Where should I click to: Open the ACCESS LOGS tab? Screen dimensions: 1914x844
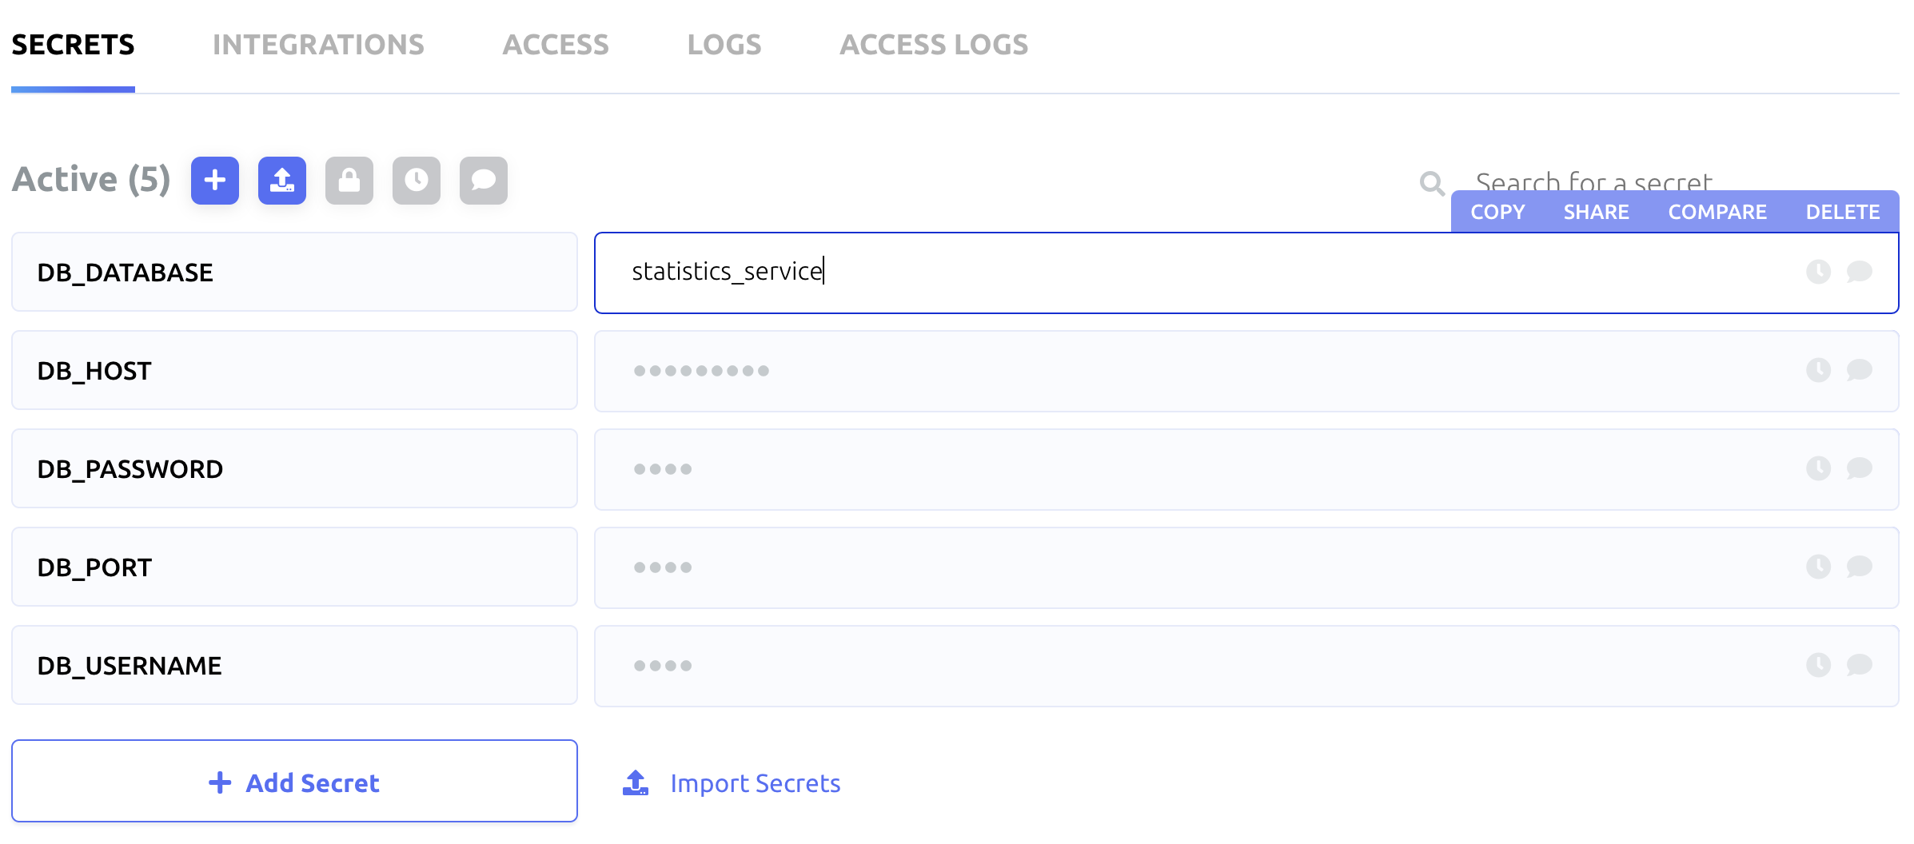click(x=932, y=45)
